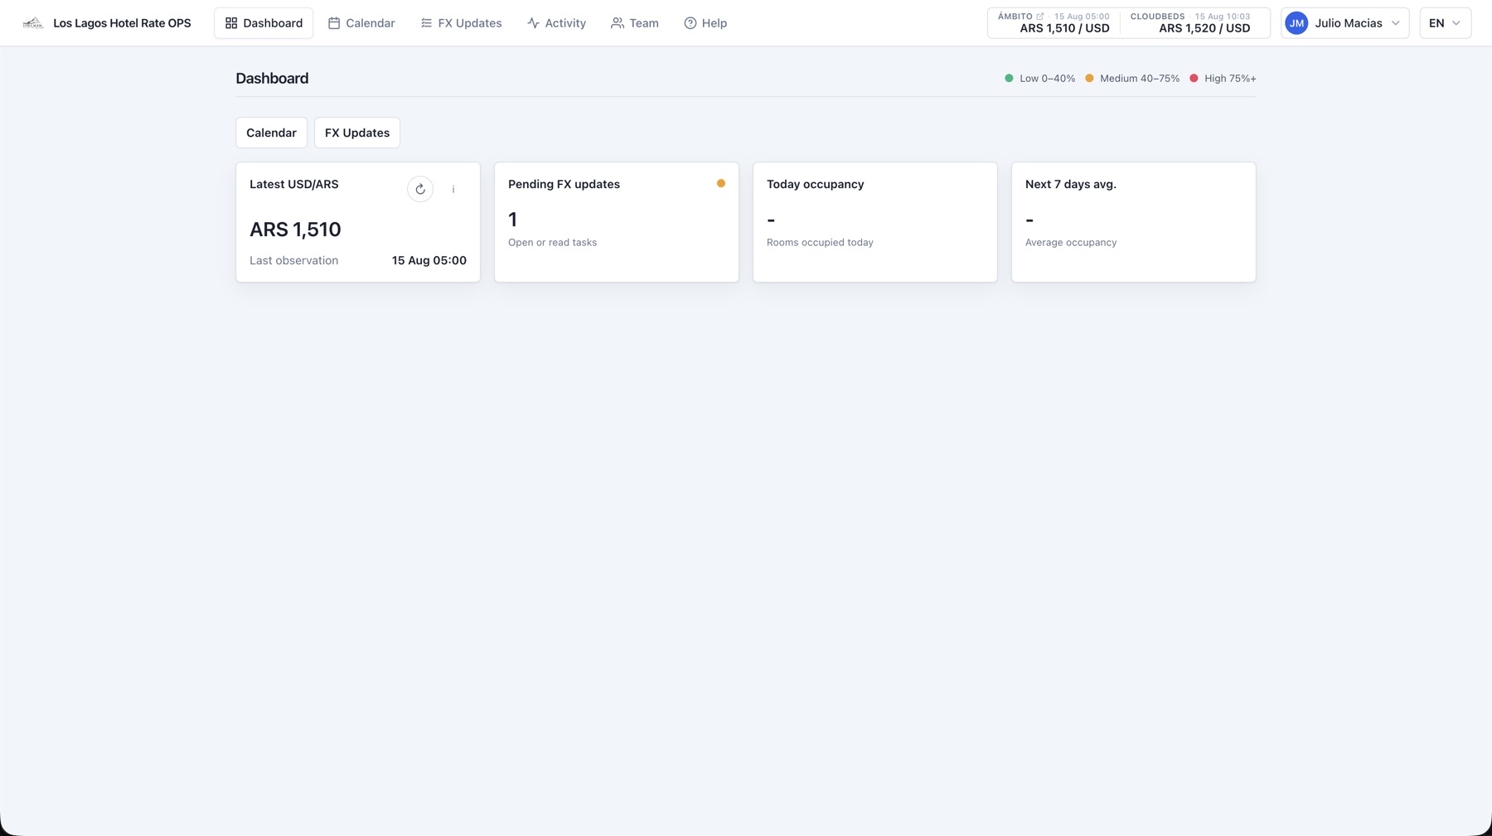Screen dimensions: 1492x836
Task: Refresh the Latest USD/ARS rate
Action: click(420, 189)
